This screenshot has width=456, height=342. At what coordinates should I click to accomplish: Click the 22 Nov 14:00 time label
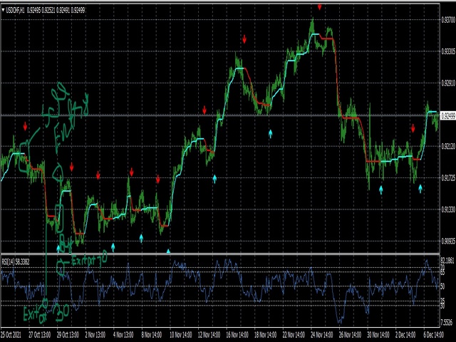click(294, 334)
